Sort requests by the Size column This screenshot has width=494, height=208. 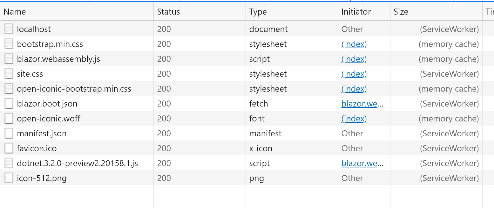[x=401, y=11]
